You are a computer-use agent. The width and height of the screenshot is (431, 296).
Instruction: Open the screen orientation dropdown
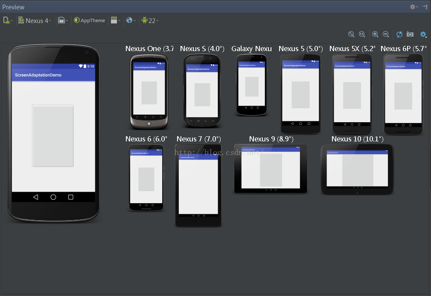coord(62,20)
